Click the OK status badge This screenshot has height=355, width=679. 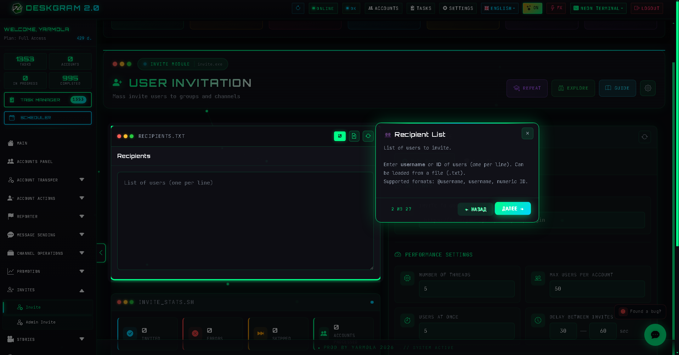[351, 8]
